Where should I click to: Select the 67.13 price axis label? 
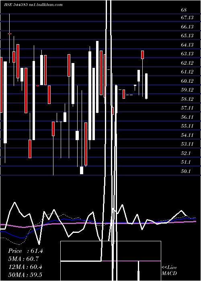click(187, 18)
